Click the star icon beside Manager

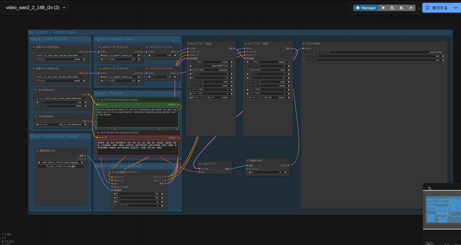click(383, 8)
